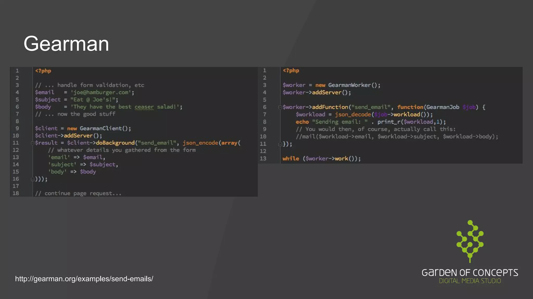Click the json_decode function call
This screenshot has width=533, height=299.
click(x=353, y=114)
